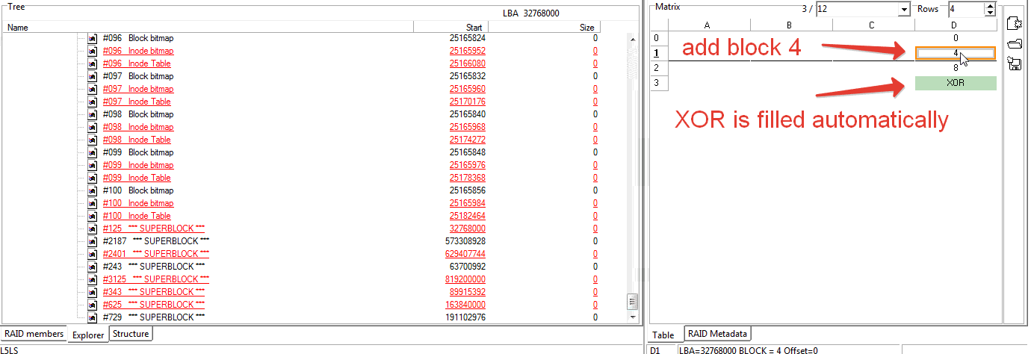
Task: Click the green XOR cell in column D
Action: (x=956, y=83)
